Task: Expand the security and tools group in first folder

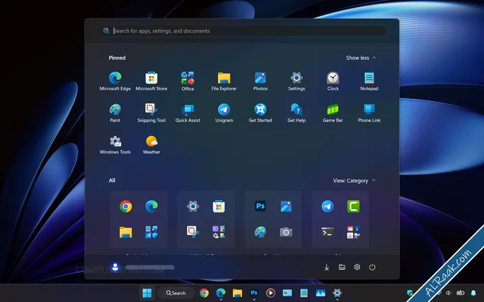Action: 151,232
